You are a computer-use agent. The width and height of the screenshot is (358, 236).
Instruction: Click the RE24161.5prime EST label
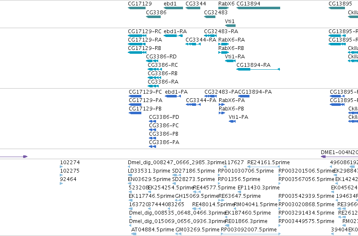pos(268,163)
